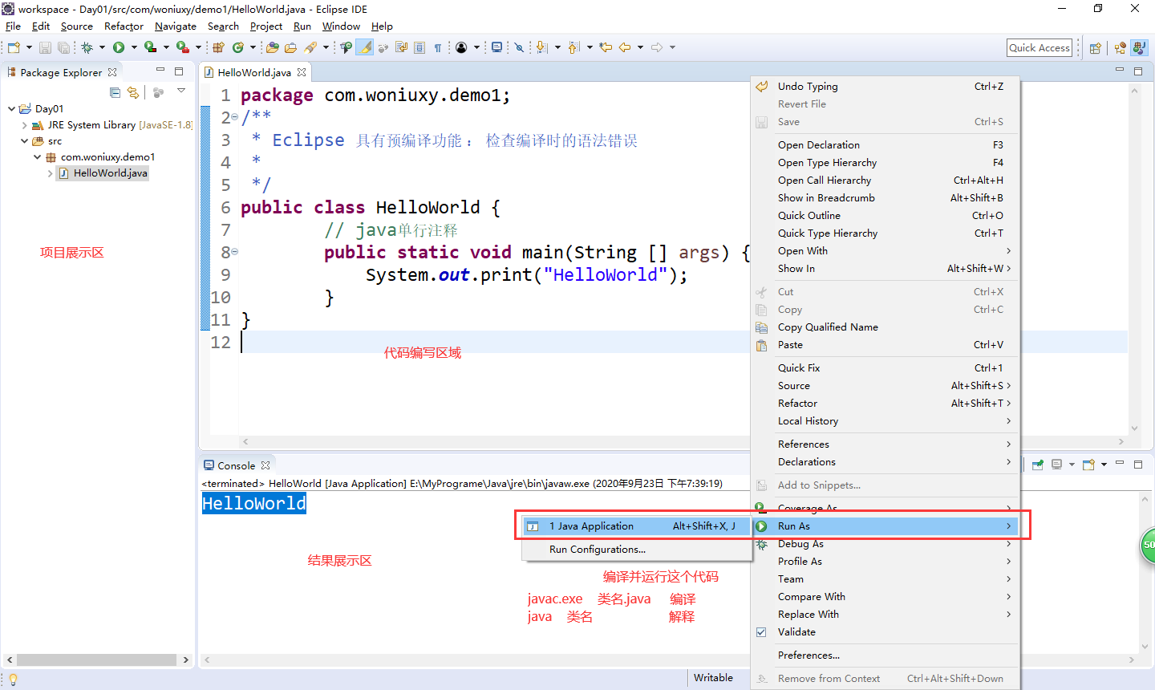
Task: Click the Open Task folder icon
Action: click(x=290, y=47)
